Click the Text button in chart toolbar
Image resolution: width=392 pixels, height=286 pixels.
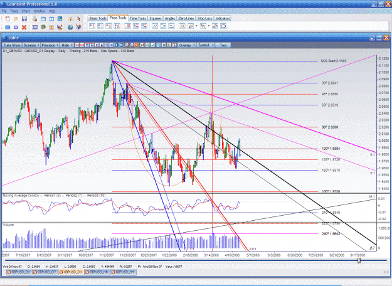223,45
